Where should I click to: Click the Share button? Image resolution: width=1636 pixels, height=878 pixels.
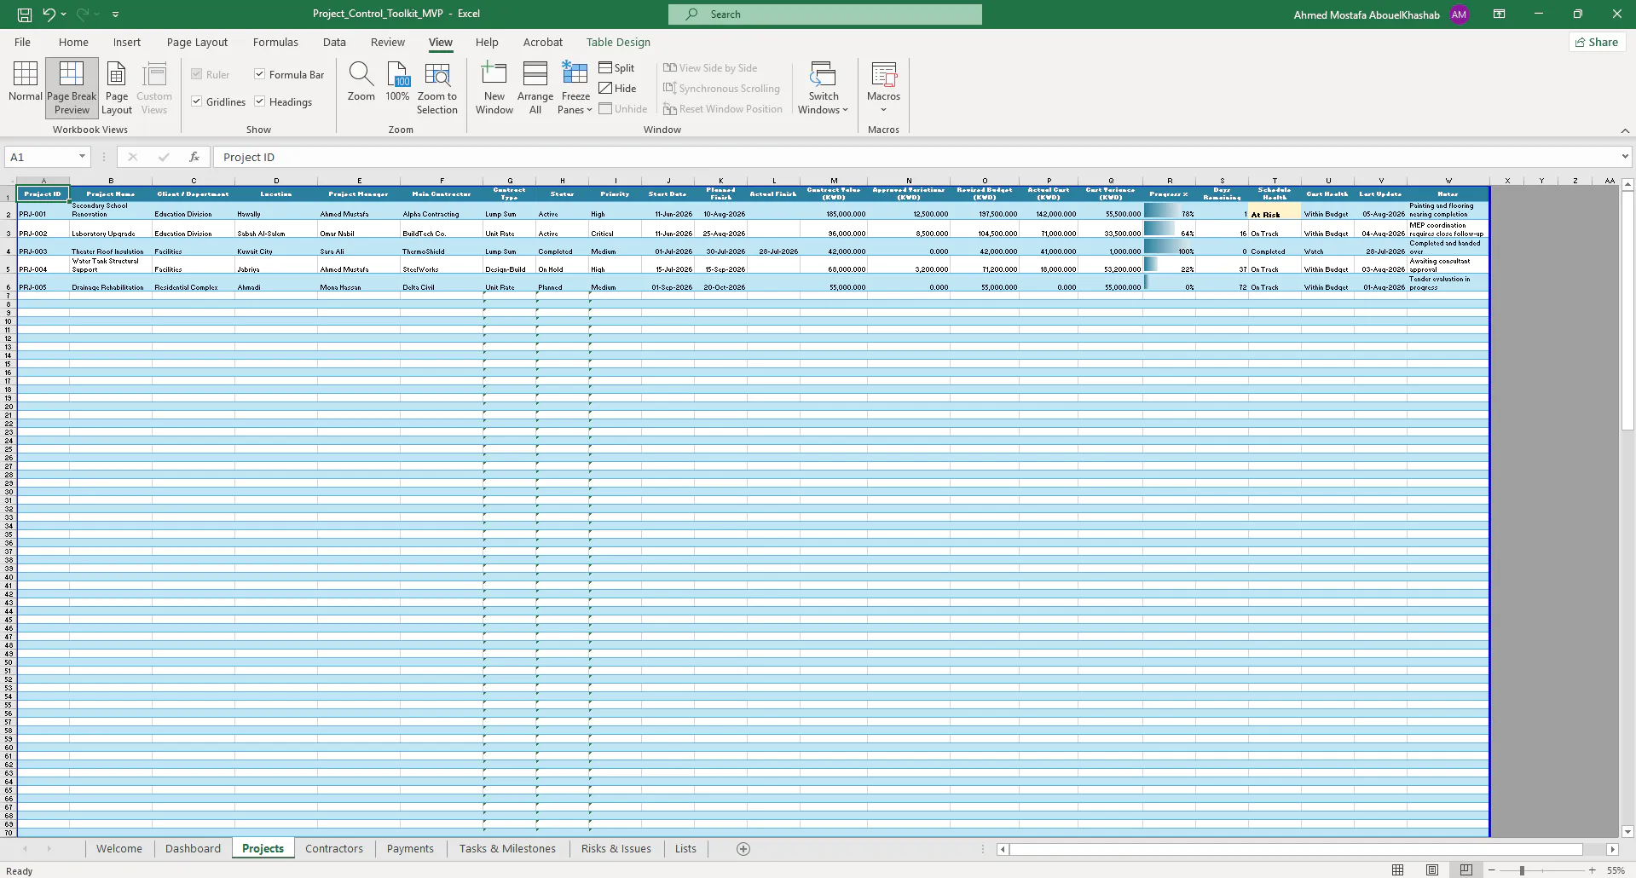pos(1597,42)
